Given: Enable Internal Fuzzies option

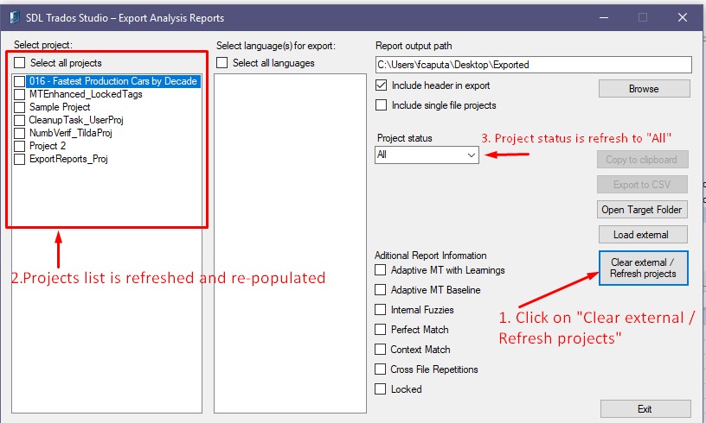Looking at the screenshot, I should (381, 309).
